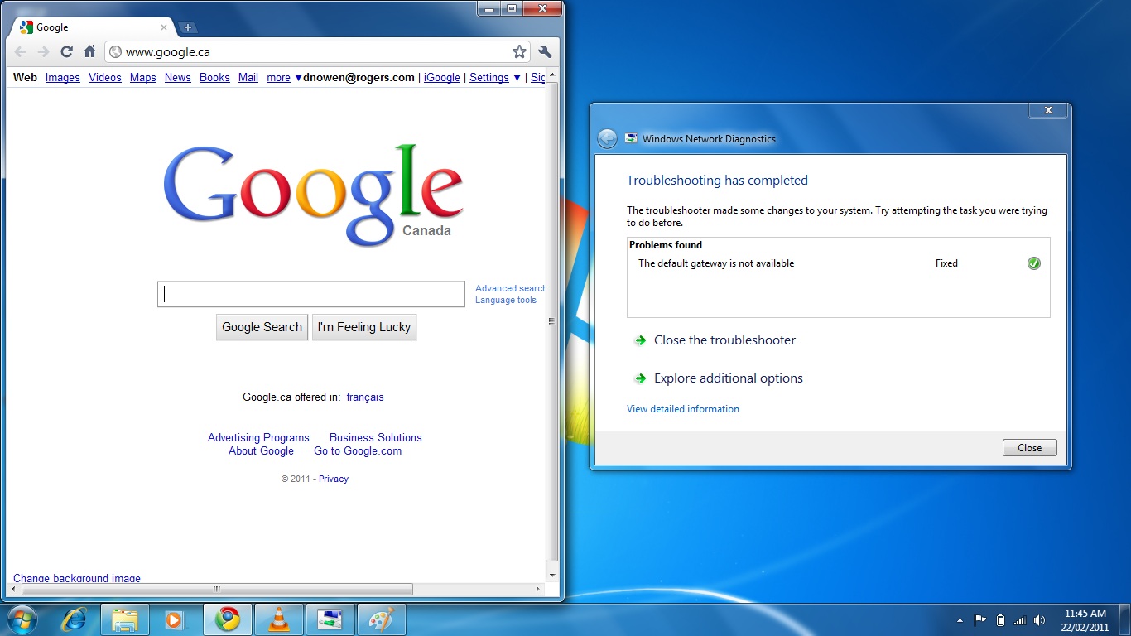Expand the Settings dropdown on Google
The image size is (1131, 636).
tap(495, 77)
